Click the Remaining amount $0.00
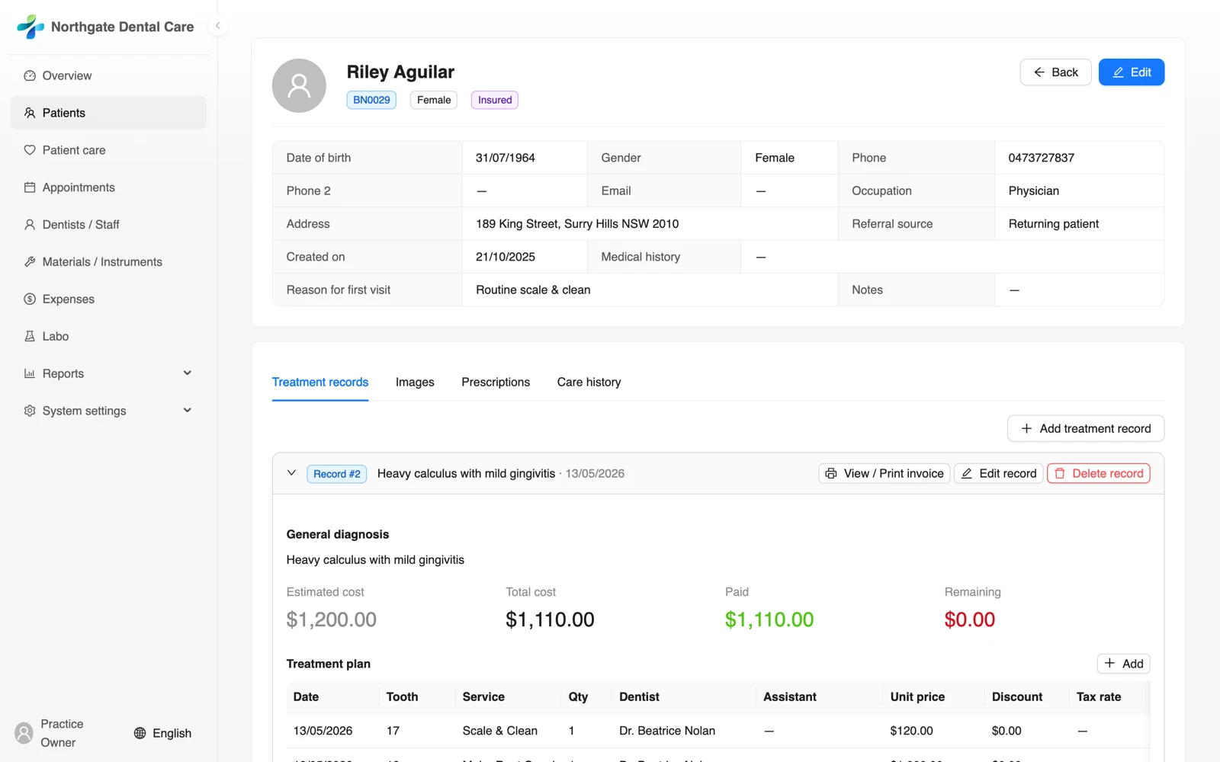 point(970,620)
